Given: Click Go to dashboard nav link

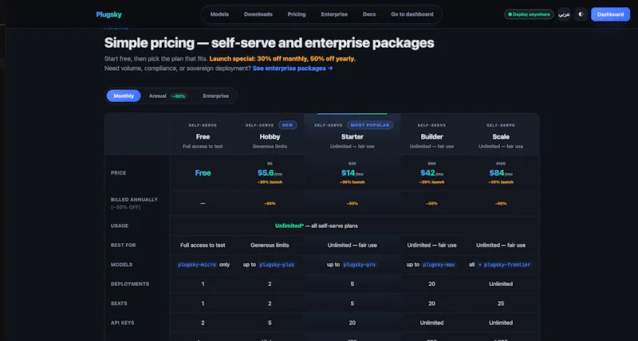Looking at the screenshot, I should (412, 14).
